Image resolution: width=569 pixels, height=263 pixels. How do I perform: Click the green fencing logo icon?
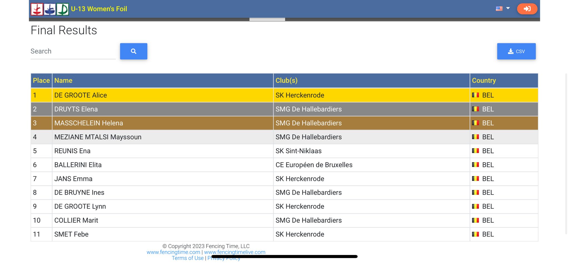[x=63, y=9]
